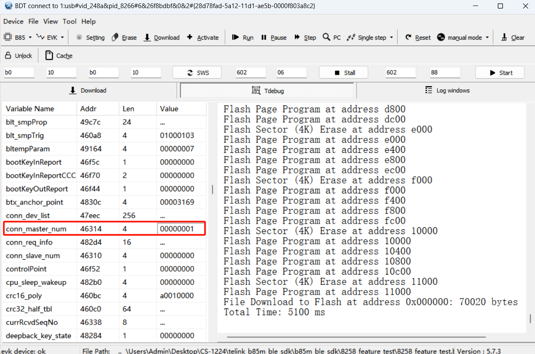Open the EVK dropdown arrow
535x354 pixels.
(x=62, y=38)
